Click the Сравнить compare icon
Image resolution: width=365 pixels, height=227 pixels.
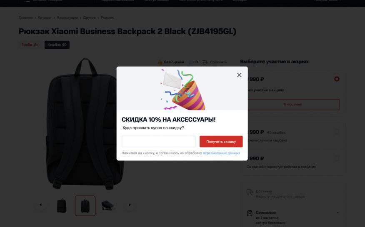coord(205,62)
